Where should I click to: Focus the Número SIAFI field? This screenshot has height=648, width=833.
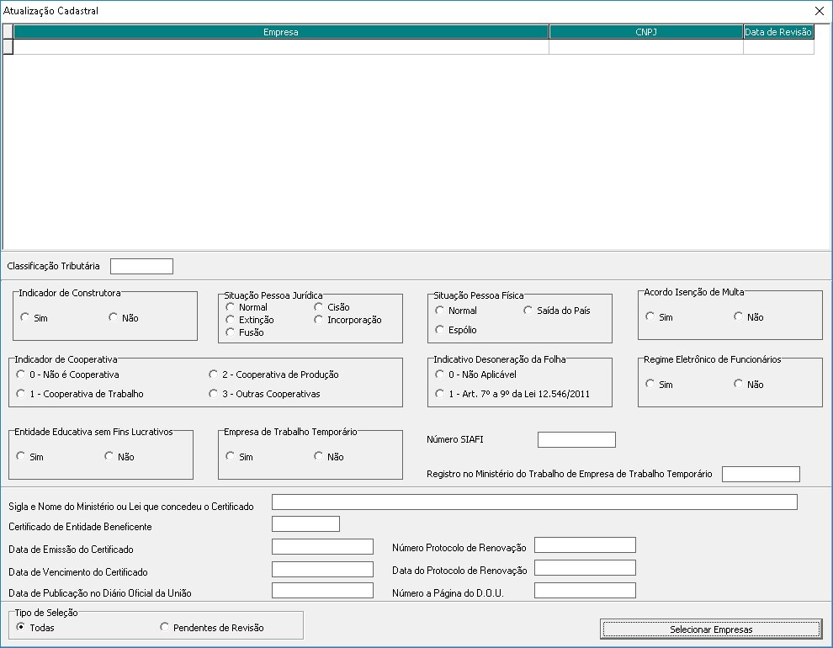pyautogui.click(x=576, y=440)
